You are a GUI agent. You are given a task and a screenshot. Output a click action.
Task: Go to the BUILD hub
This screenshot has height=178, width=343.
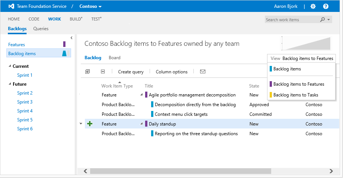(x=76, y=19)
